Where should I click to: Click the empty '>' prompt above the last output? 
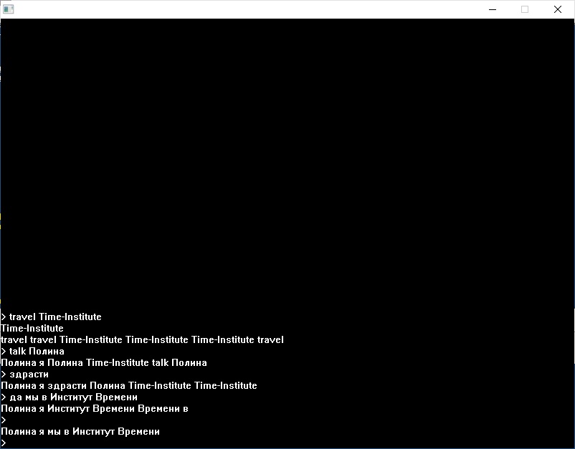pyautogui.click(x=4, y=420)
